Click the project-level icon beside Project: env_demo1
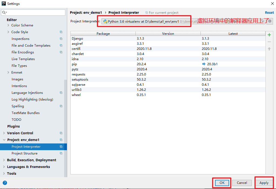The height and width of the screenshot is (189, 276). pos(61,140)
